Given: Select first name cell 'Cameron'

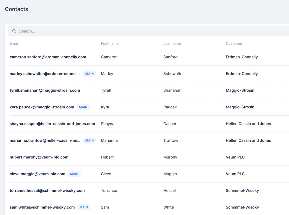Looking at the screenshot, I should click(x=109, y=57).
